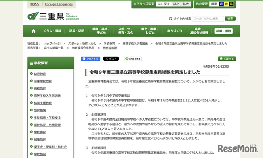Select the blue 青 color scheme
Screen dimensions: 263x158
coord(221,4)
